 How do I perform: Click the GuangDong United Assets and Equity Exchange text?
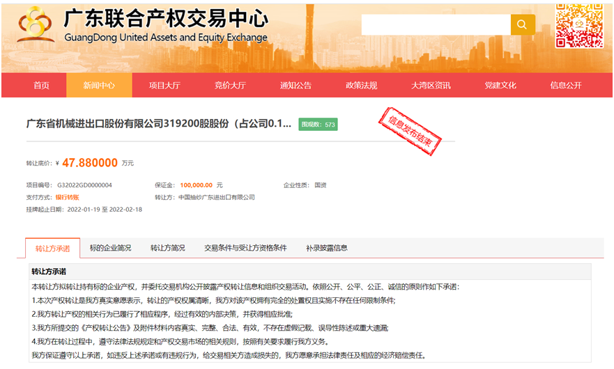point(166,38)
